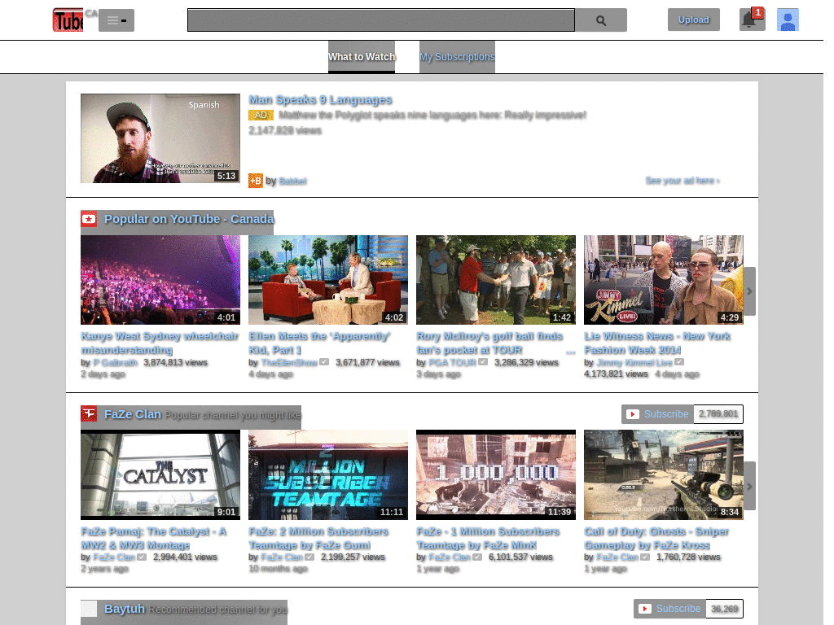This screenshot has width=834, height=625.
Task: Open FaZe Pamaj The Catalyst title
Action: (154, 538)
